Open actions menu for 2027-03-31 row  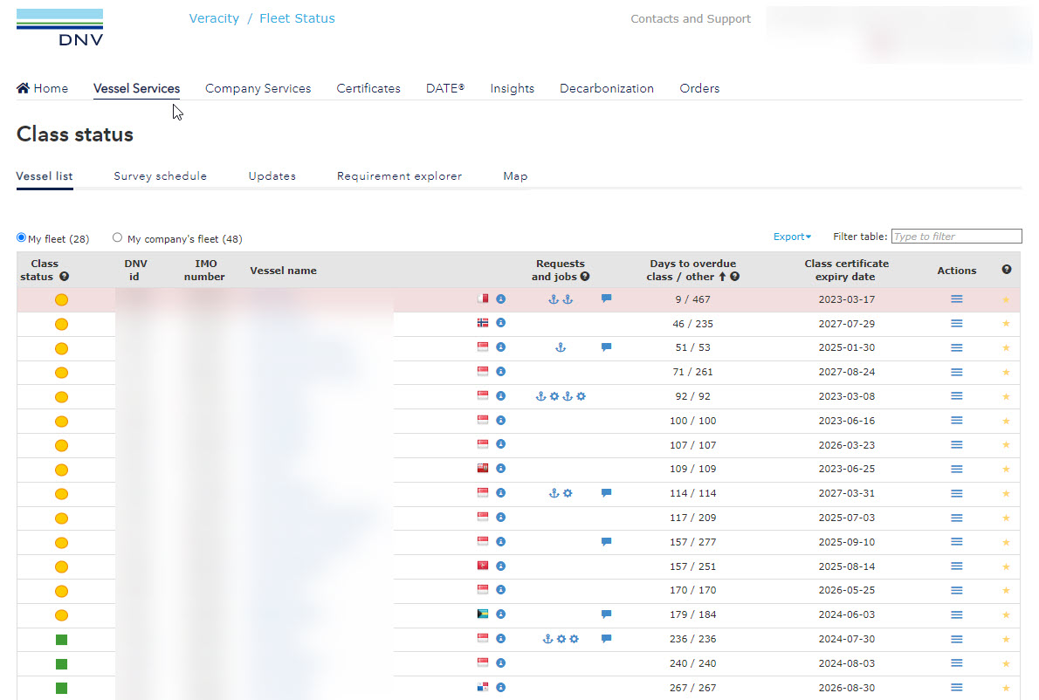[957, 493]
